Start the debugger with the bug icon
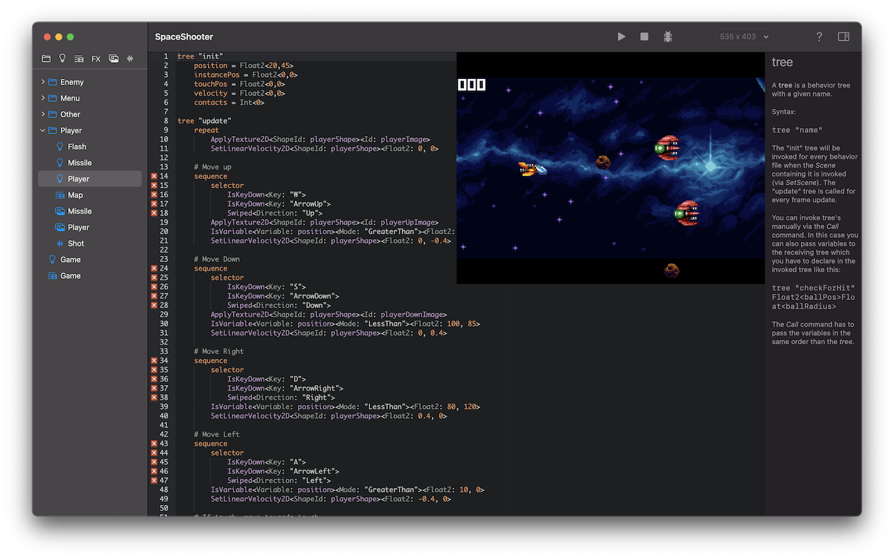This screenshot has height=559, width=894. [667, 37]
